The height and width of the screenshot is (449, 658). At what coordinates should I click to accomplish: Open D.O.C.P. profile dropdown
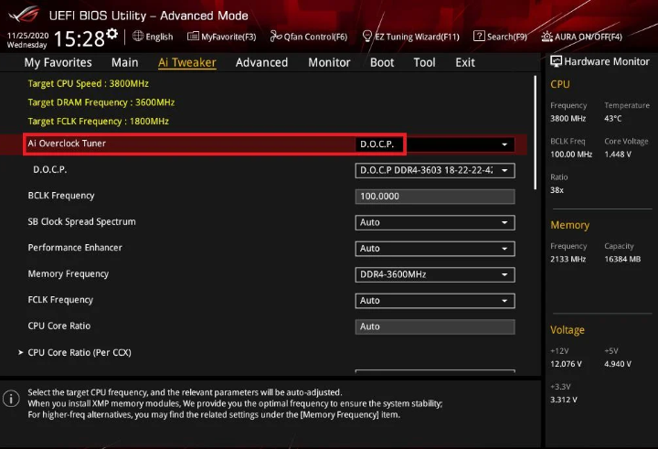coord(435,170)
